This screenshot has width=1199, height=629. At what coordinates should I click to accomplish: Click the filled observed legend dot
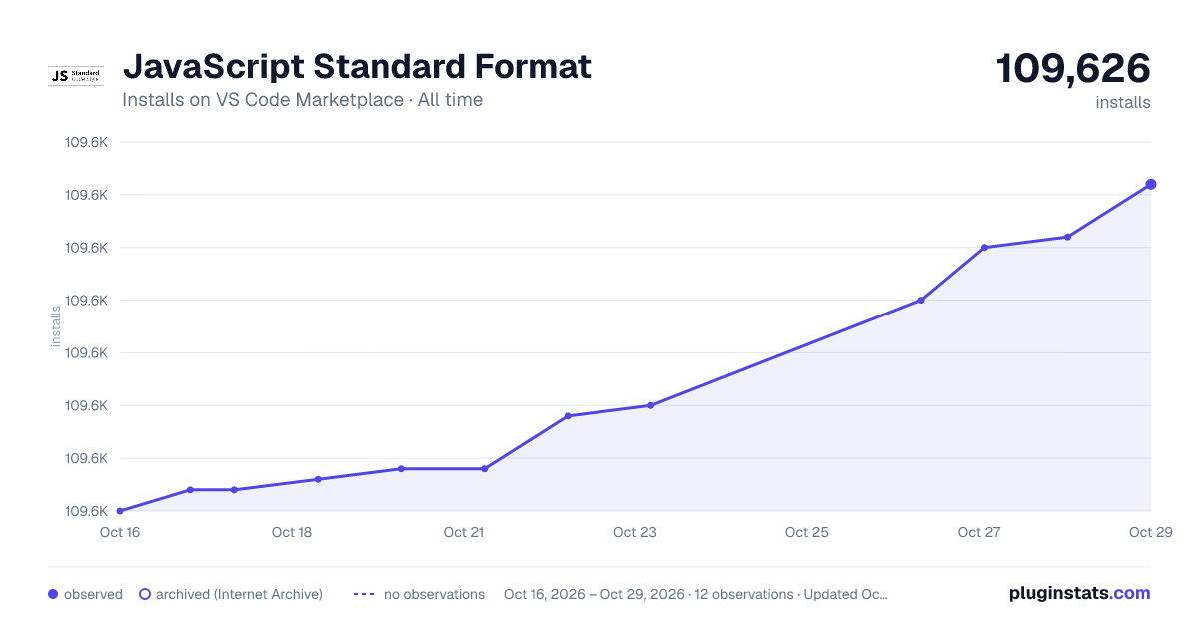(x=53, y=594)
